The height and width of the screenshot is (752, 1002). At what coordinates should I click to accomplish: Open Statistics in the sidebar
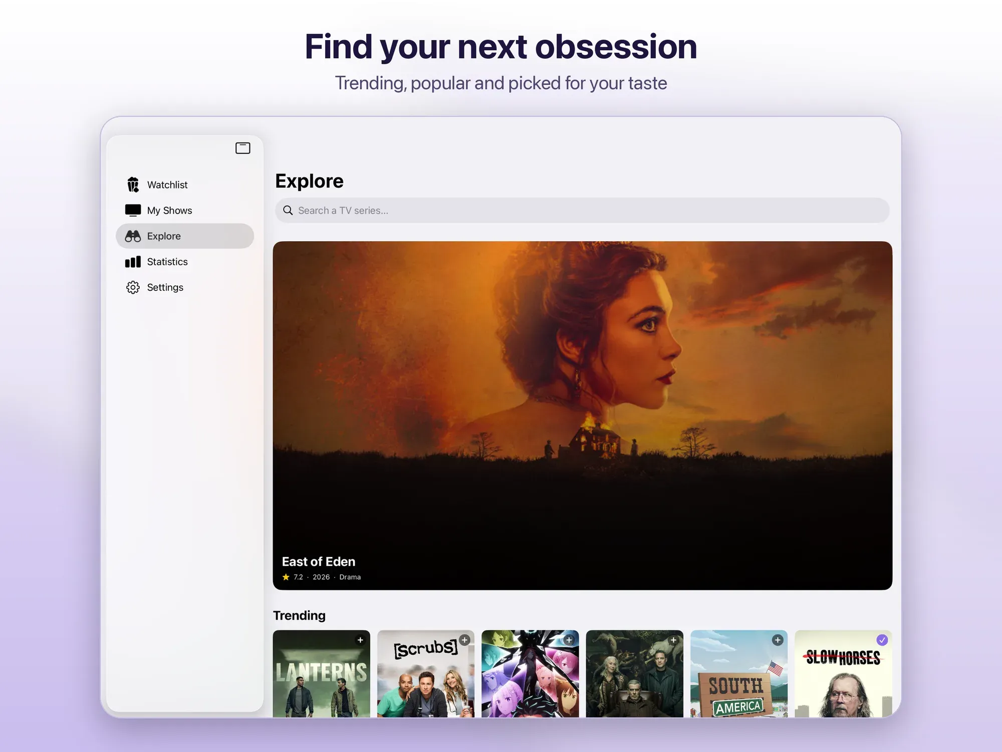pyautogui.click(x=184, y=262)
